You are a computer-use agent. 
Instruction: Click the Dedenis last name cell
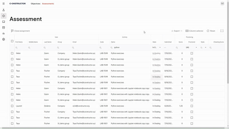[47, 106]
